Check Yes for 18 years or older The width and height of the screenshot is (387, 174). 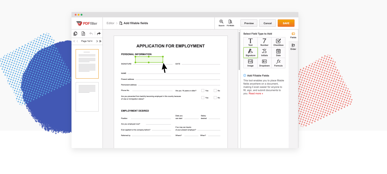tap(203, 91)
